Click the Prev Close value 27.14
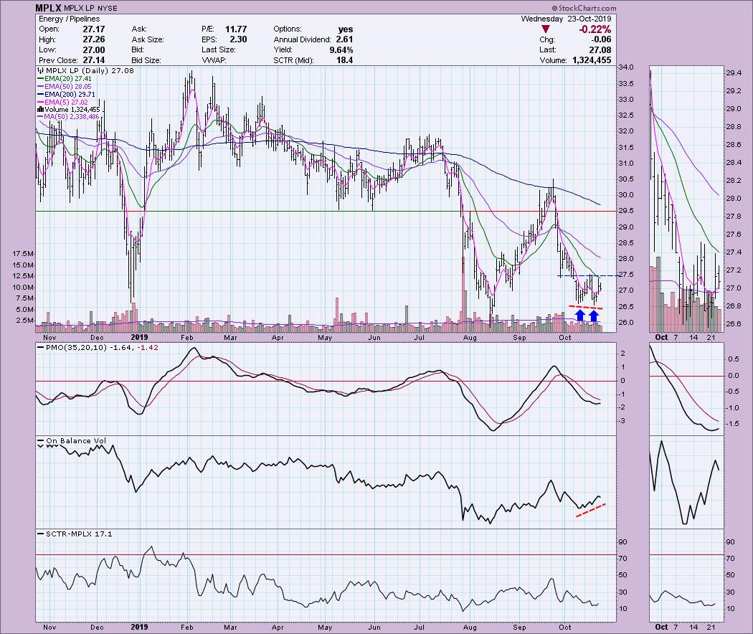This screenshot has height=634, width=753. pyautogui.click(x=94, y=60)
